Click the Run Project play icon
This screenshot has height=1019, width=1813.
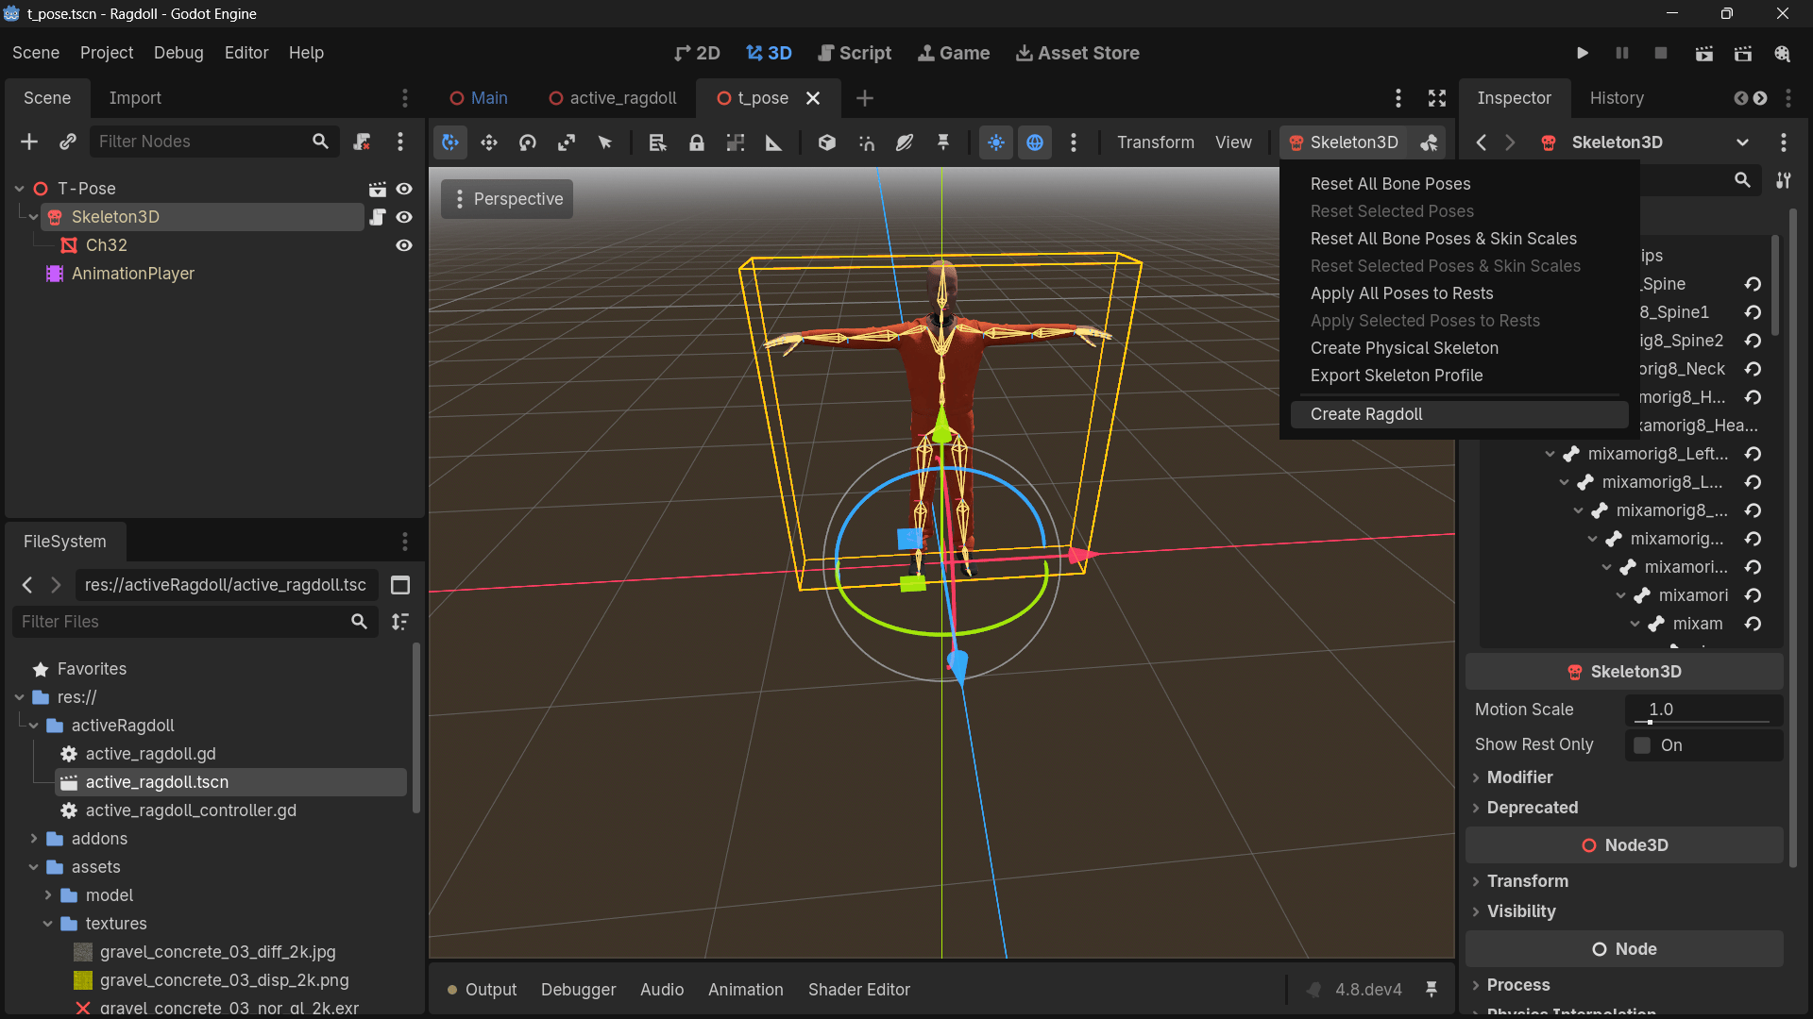[x=1583, y=53]
